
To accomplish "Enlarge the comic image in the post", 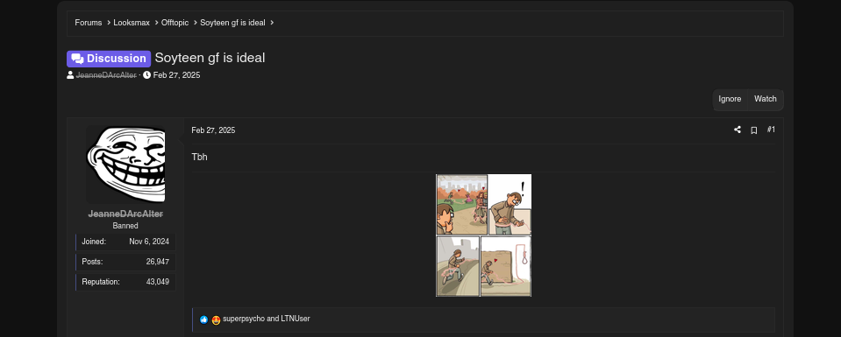I will (x=484, y=235).
